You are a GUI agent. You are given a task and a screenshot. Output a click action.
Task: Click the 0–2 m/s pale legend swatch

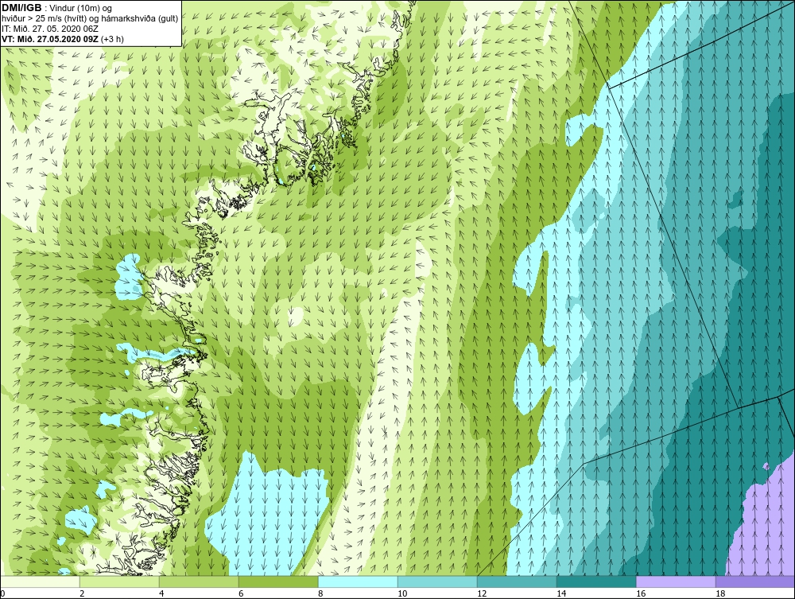click(x=40, y=581)
